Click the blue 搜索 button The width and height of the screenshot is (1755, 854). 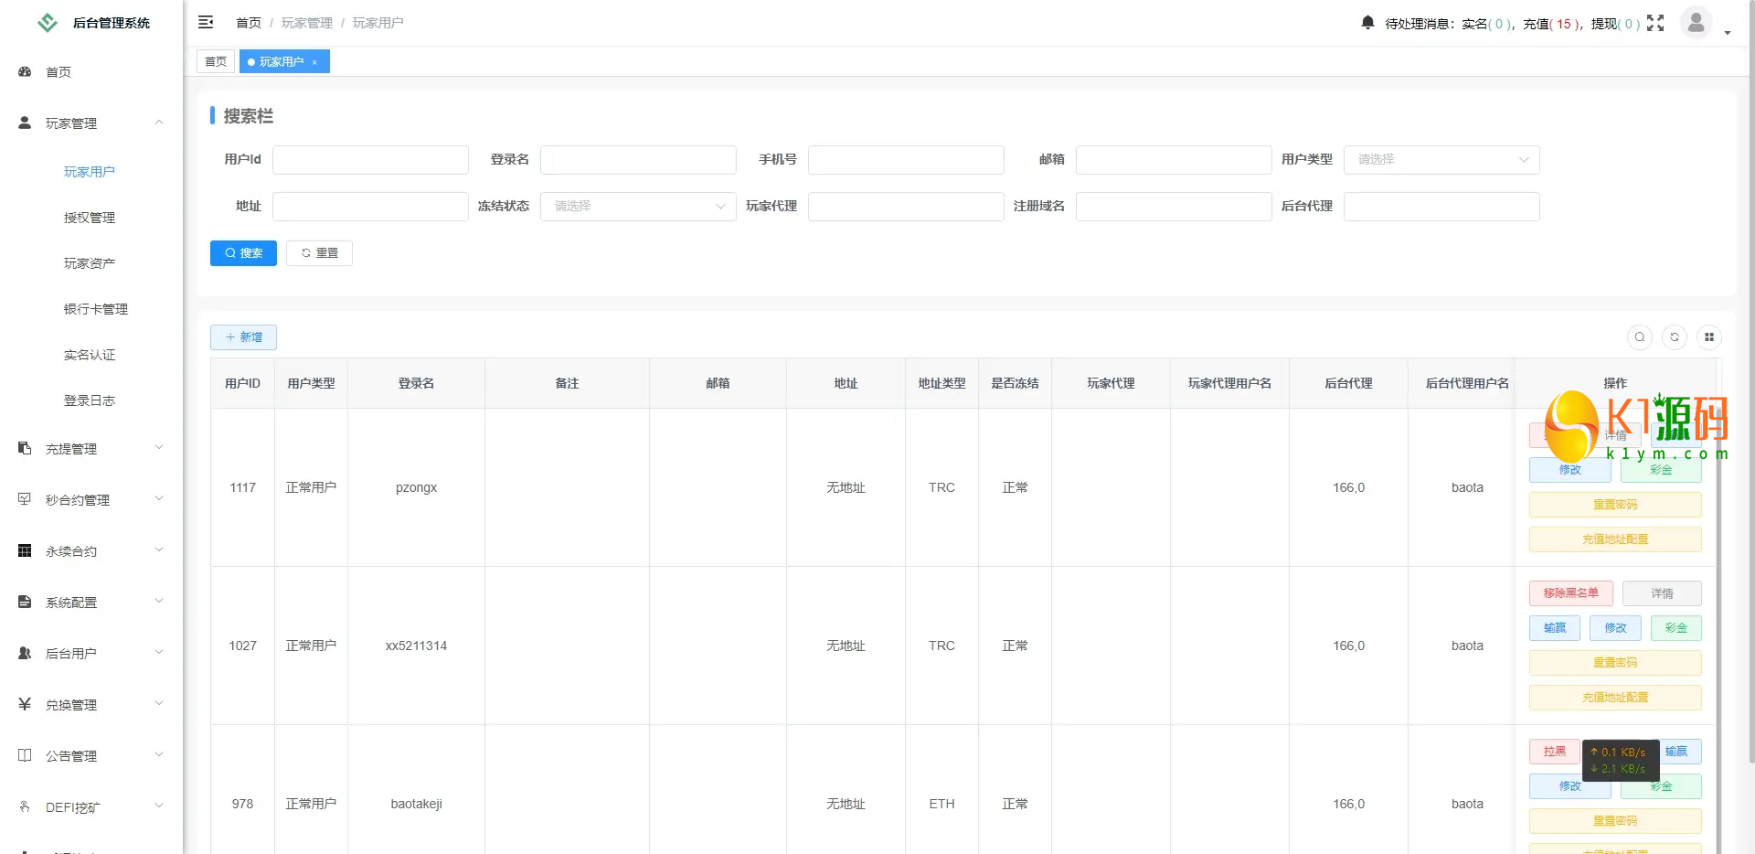coord(243,253)
